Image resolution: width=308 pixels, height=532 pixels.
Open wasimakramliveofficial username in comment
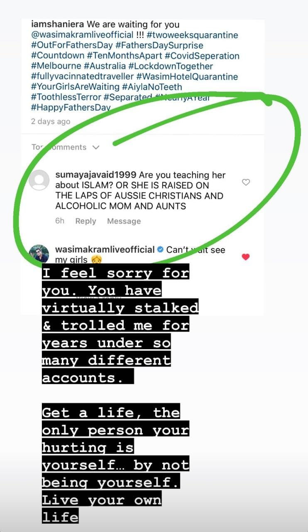click(105, 250)
